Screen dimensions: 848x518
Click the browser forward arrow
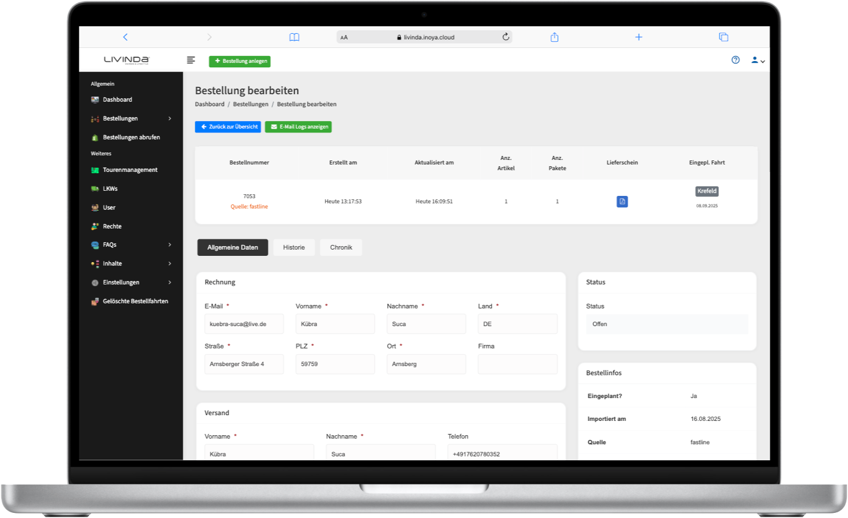[x=209, y=37]
